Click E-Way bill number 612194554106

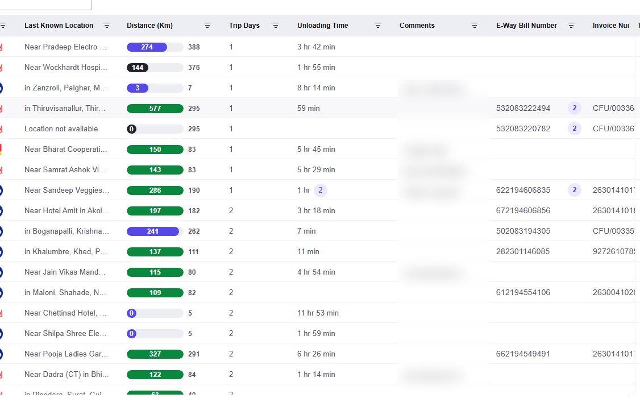tap(523, 292)
